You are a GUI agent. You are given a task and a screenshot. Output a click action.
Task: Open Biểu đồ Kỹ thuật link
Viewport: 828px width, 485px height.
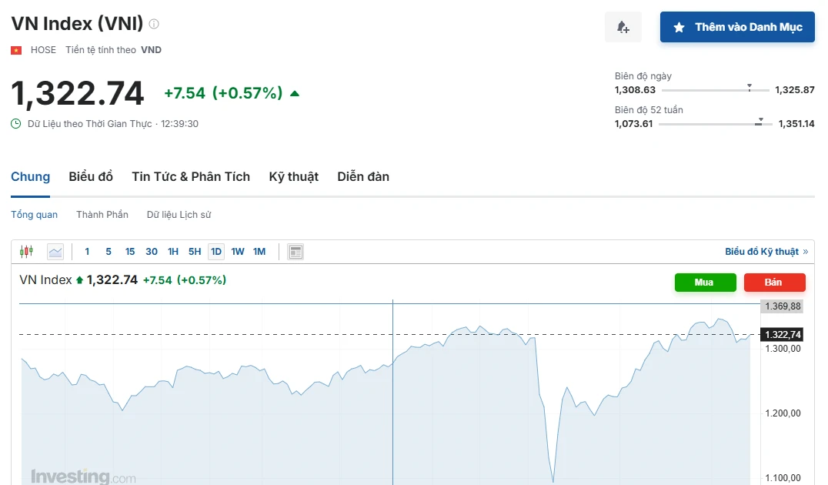click(x=766, y=252)
